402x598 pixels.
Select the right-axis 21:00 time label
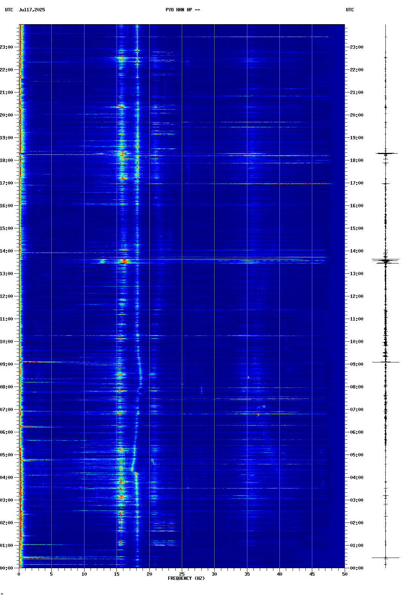click(x=357, y=92)
